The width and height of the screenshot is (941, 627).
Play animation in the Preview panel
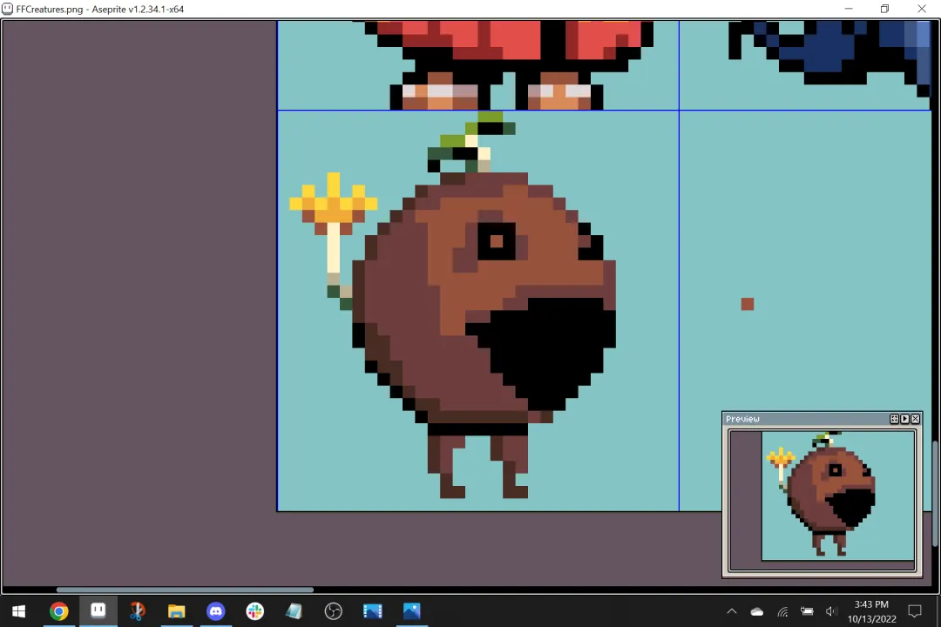click(905, 419)
